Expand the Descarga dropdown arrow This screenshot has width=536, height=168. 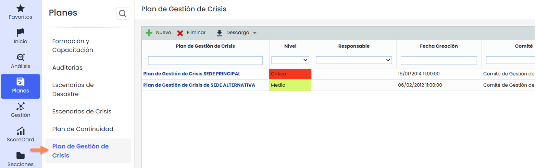[x=254, y=33]
